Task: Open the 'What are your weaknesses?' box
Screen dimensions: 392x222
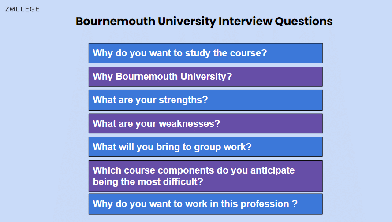Action: [205, 123]
